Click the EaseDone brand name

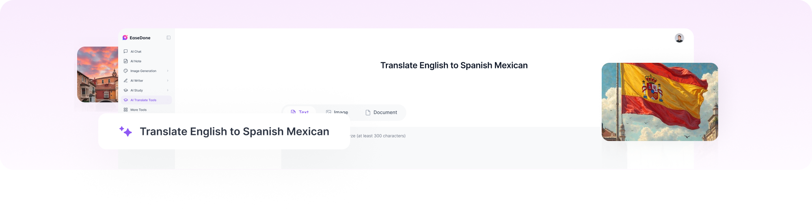tap(140, 38)
